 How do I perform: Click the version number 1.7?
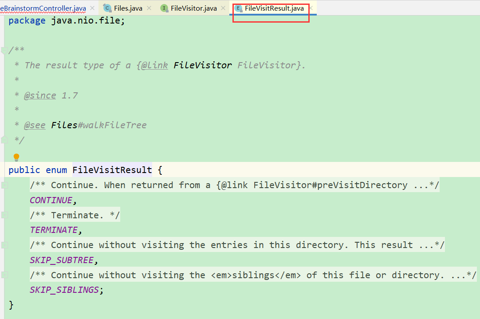click(x=70, y=95)
